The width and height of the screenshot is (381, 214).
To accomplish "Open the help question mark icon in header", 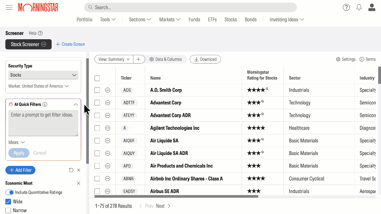I will click(x=346, y=8).
